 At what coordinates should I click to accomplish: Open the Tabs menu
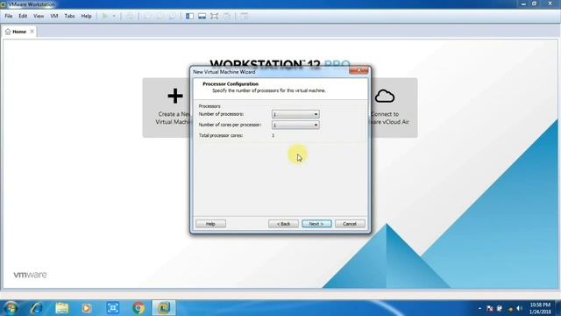(69, 16)
